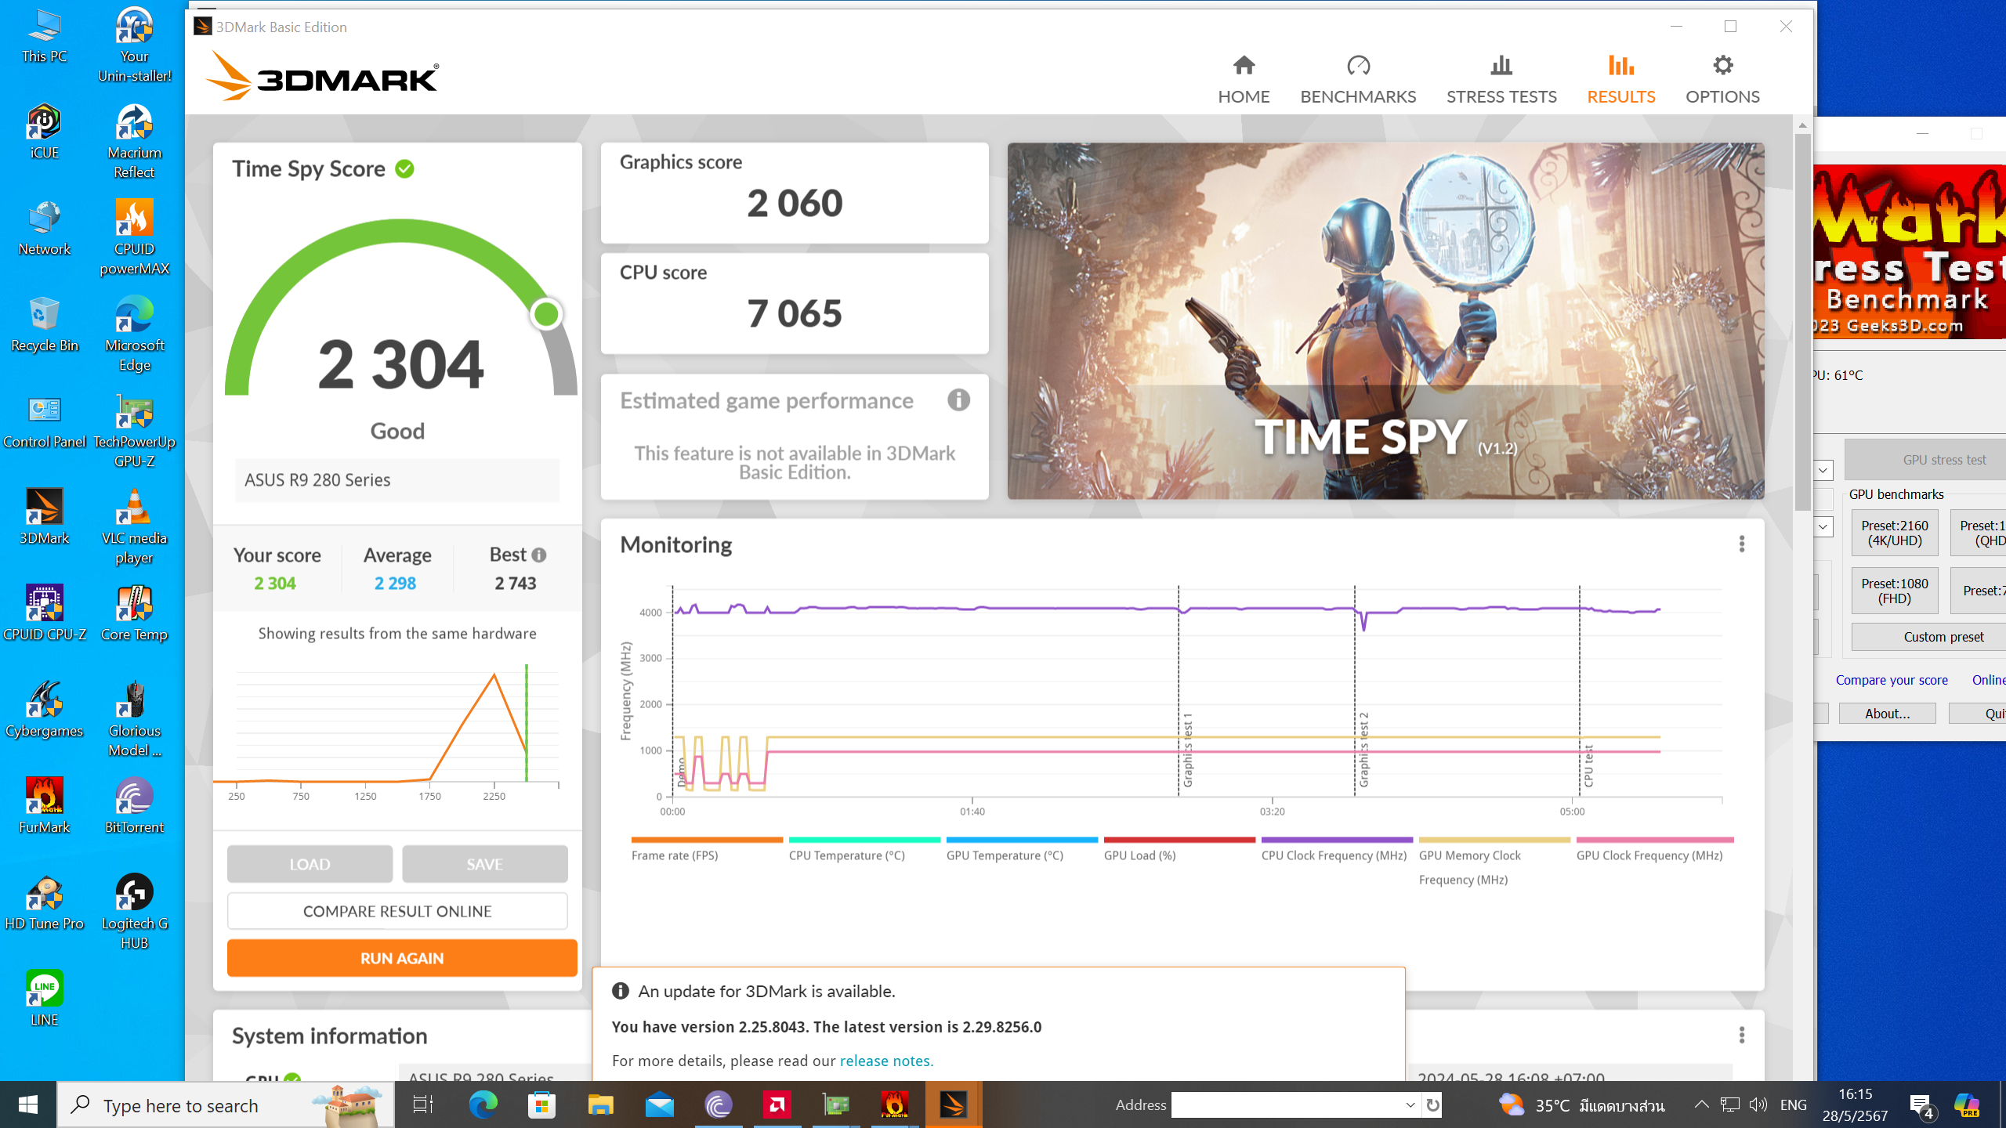Toggle the GPU Load (%) legend series
The height and width of the screenshot is (1128, 2006).
coord(1139,855)
